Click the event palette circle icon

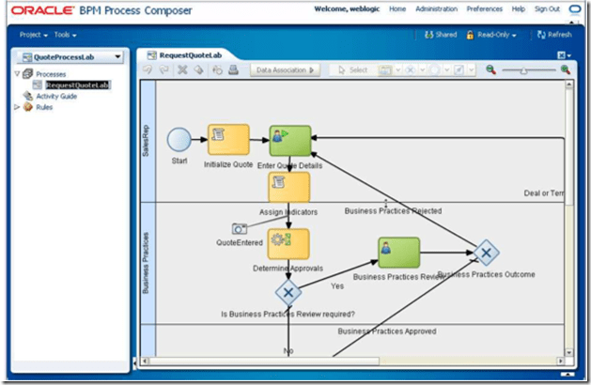coord(435,70)
